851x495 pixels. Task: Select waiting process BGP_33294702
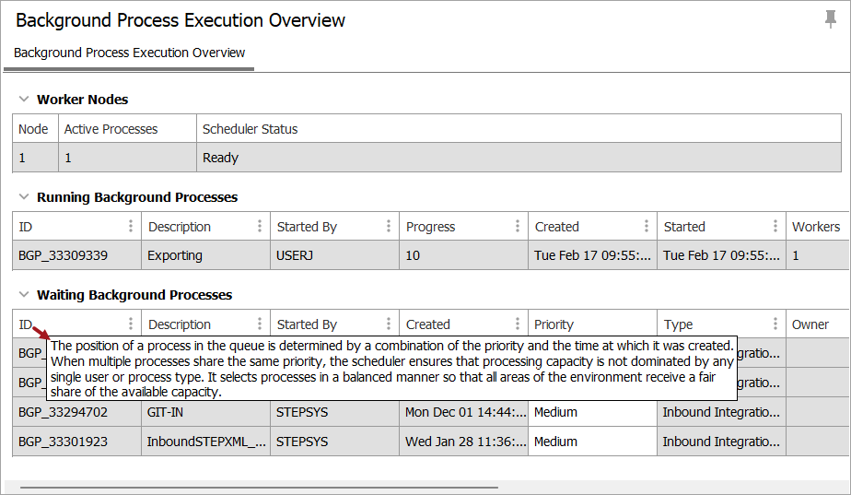(63, 412)
